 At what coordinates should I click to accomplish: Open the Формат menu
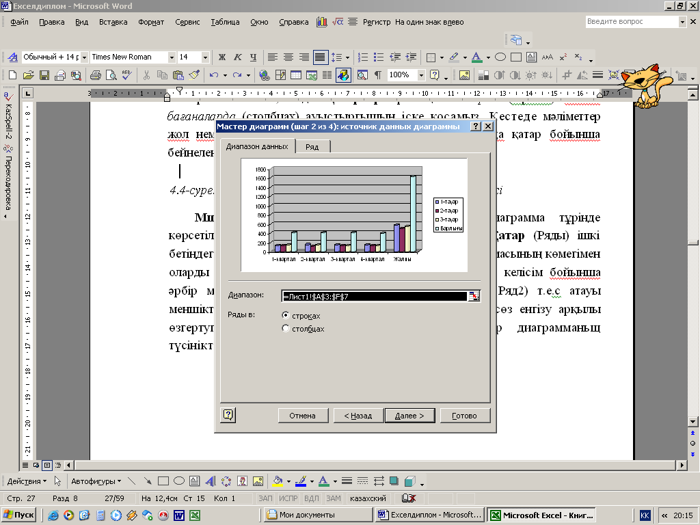151,22
